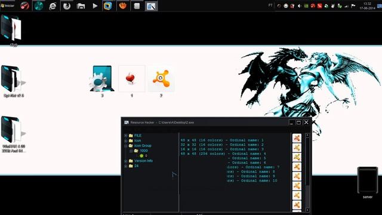The height and width of the screenshot is (215, 382).
Task: Maximize the Resource Hacker window
Action: (298, 122)
